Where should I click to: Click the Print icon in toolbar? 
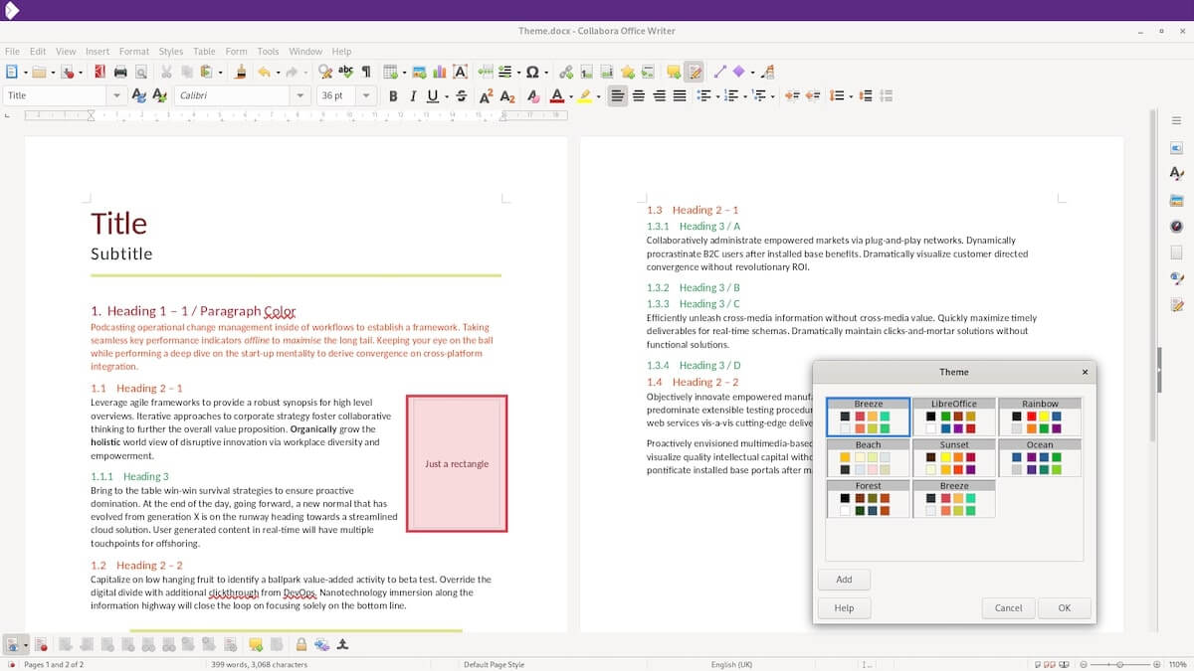click(120, 72)
